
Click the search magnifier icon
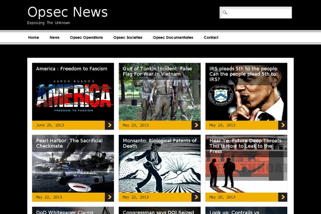tap(225, 12)
